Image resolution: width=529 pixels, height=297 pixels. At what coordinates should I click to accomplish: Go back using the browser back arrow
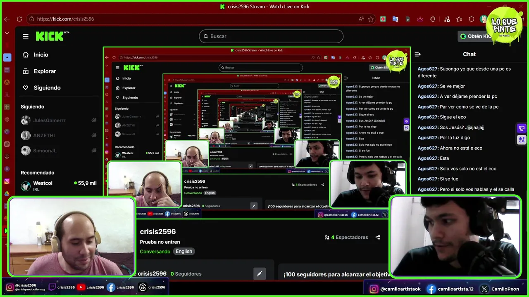pos(7,19)
